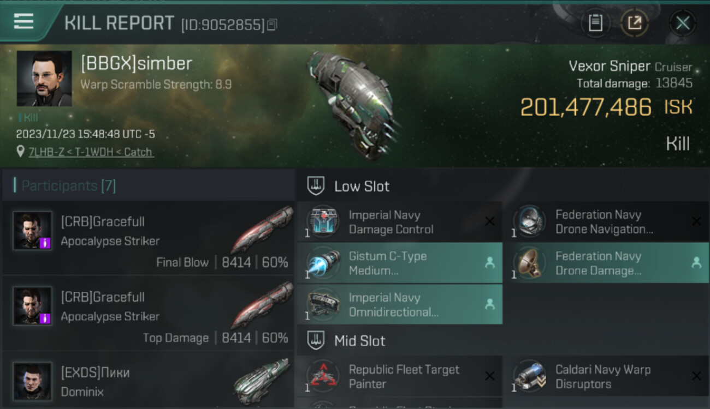Close the kill report window
710x409 pixels.
683,23
